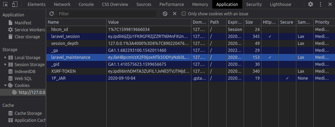Screen dimensions: 335x127
Task: Click the Manifest file icon
Action: click(x=10, y=23)
